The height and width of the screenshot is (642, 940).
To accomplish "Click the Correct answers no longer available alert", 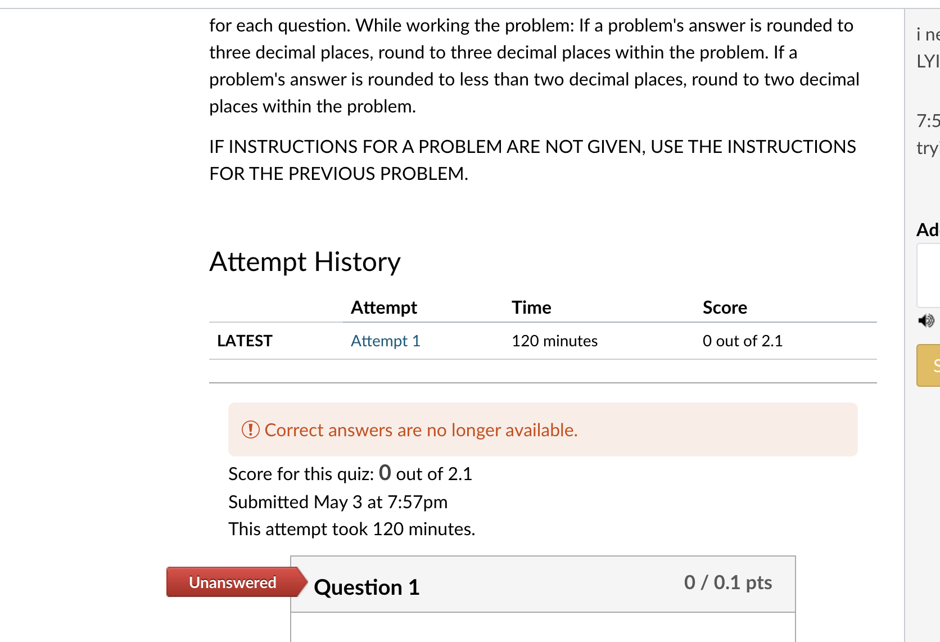I will (x=543, y=429).
